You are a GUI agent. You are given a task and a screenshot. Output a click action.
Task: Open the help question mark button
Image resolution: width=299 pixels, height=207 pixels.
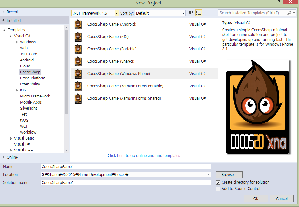pos(279,2)
